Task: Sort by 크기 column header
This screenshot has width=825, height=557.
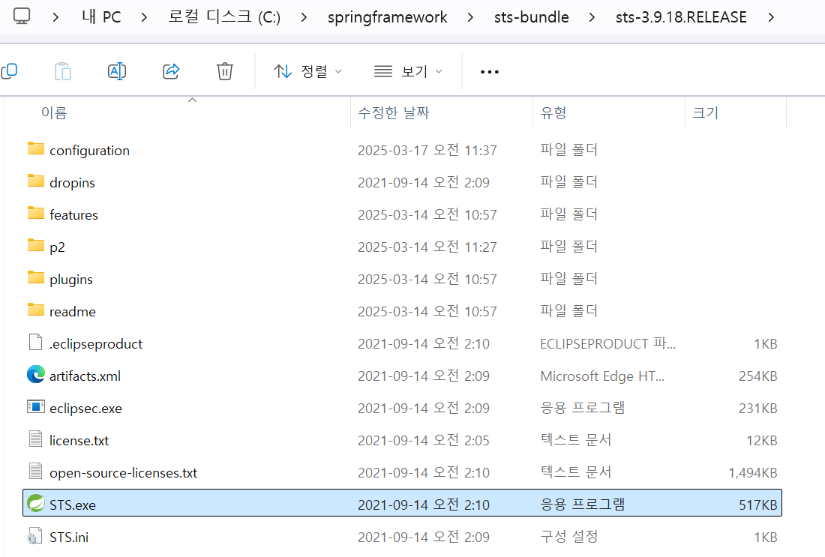Action: pos(705,112)
